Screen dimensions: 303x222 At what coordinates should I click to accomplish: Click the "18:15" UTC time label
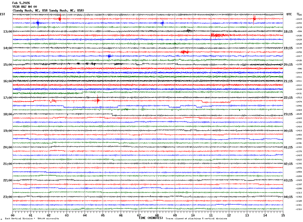(x=288, y=32)
